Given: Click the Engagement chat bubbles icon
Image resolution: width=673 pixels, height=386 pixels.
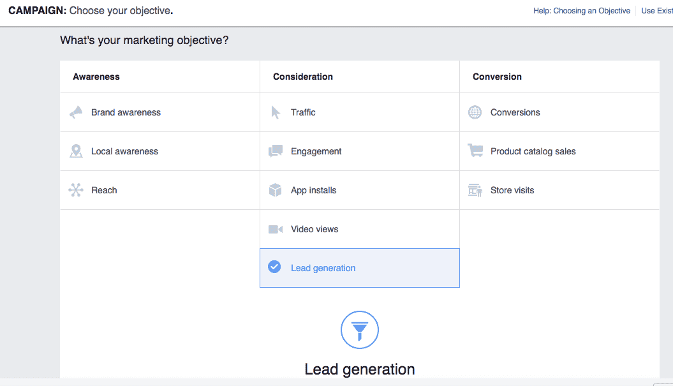Looking at the screenshot, I should [x=276, y=151].
